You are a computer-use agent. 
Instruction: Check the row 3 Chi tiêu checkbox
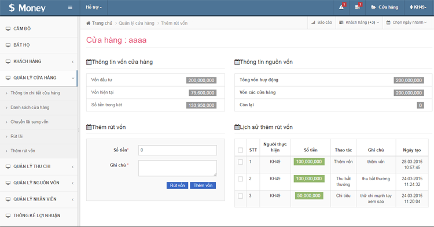tap(241, 196)
